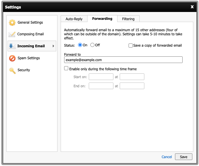Viewport: 199px width, 166px height.
Task: Close the Settings dialog with X
Action: [x=192, y=7]
